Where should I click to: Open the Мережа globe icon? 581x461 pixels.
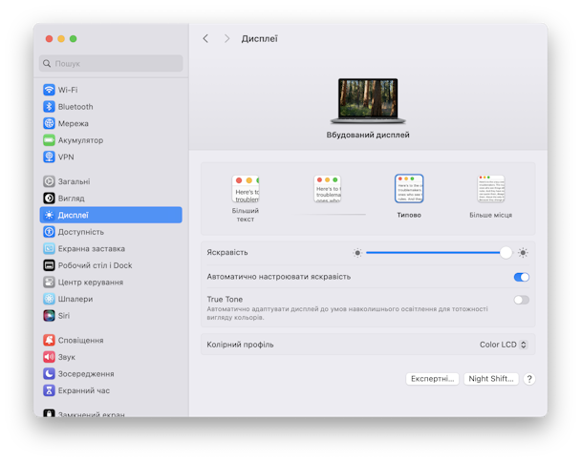click(x=49, y=123)
